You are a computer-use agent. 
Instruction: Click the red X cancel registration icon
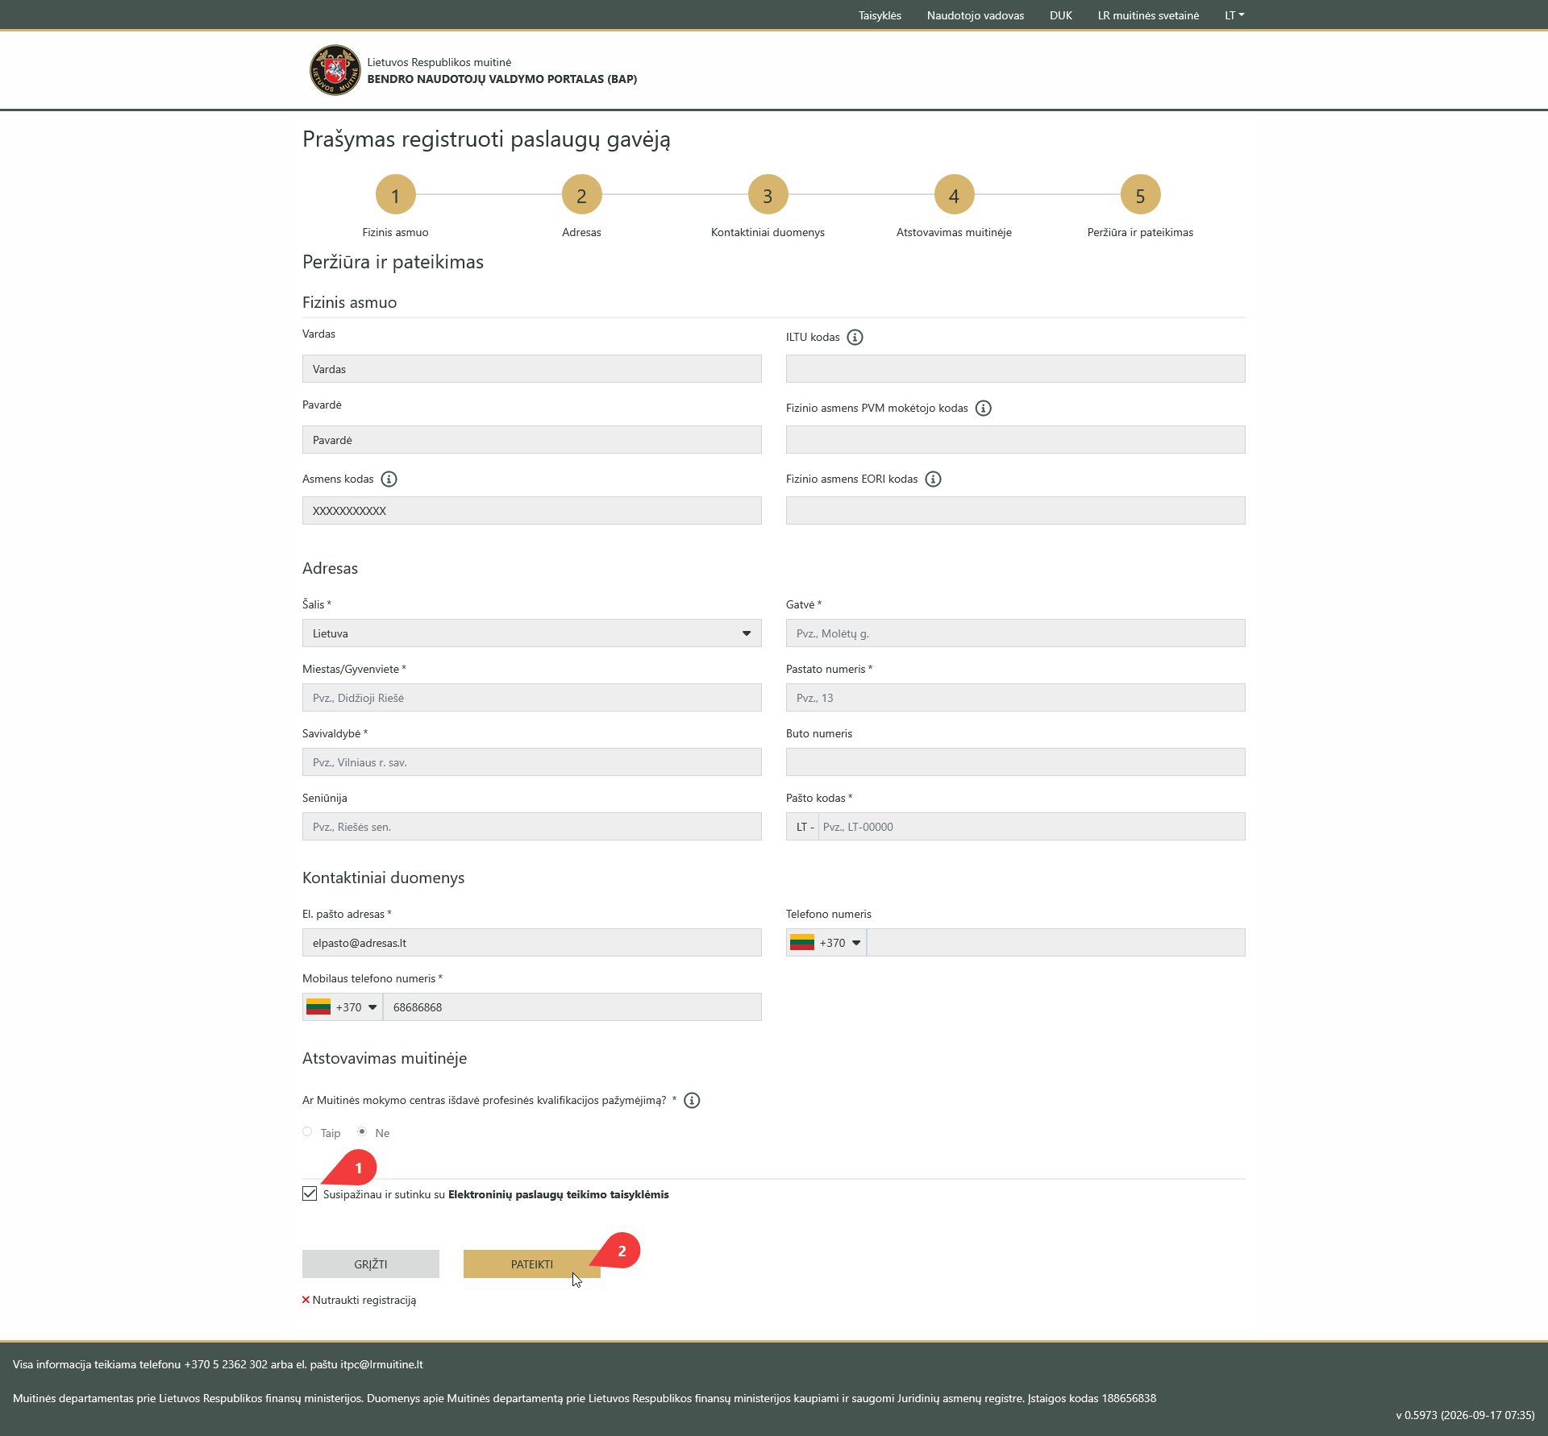coord(306,1300)
